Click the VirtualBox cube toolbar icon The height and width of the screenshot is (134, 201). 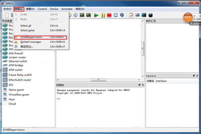(x=122, y=15)
